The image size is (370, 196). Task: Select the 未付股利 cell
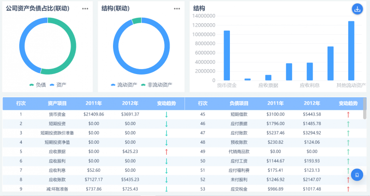239,180
